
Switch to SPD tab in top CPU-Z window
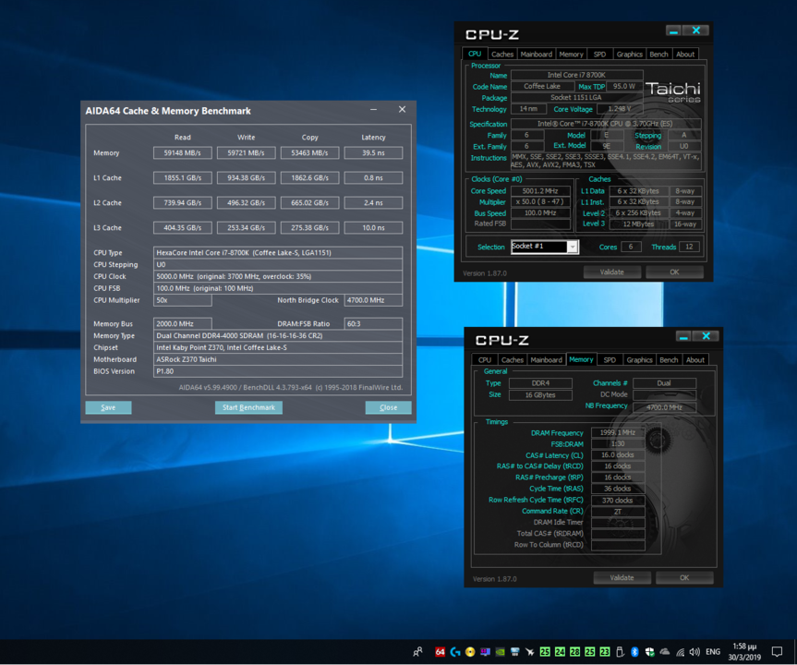click(x=599, y=54)
